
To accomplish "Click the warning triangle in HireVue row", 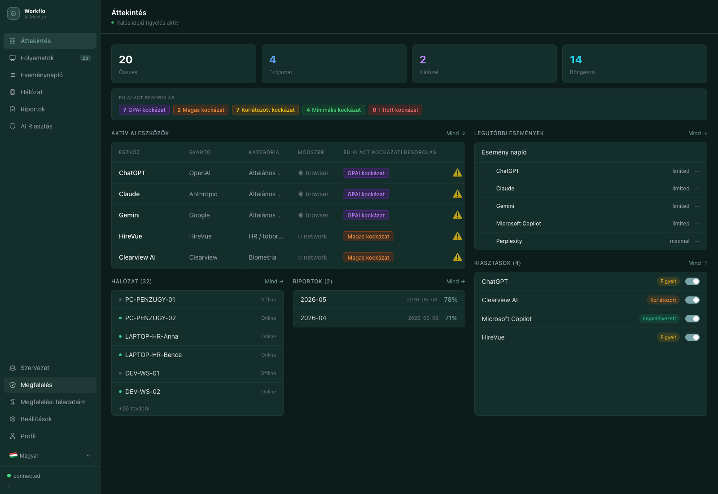I will tap(457, 236).
